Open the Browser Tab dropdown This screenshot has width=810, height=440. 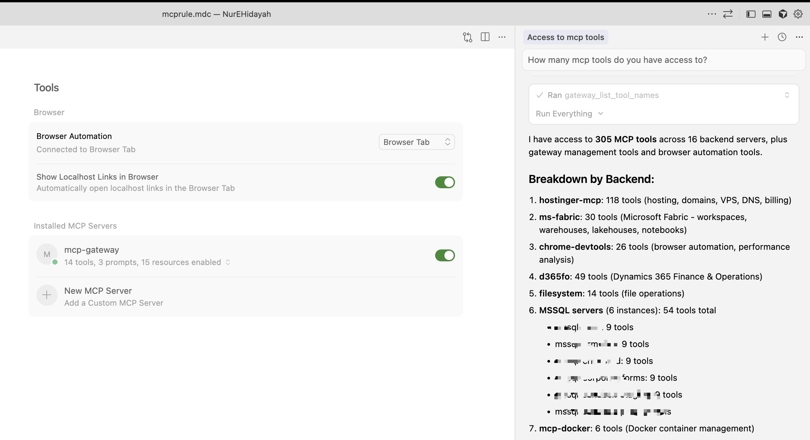(417, 142)
